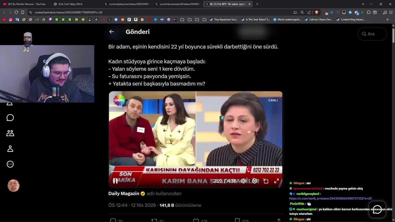This screenshot has height=222, width=395.
Task: Open 'Watch analmorgulis' bookmark
Action: click(287, 19)
